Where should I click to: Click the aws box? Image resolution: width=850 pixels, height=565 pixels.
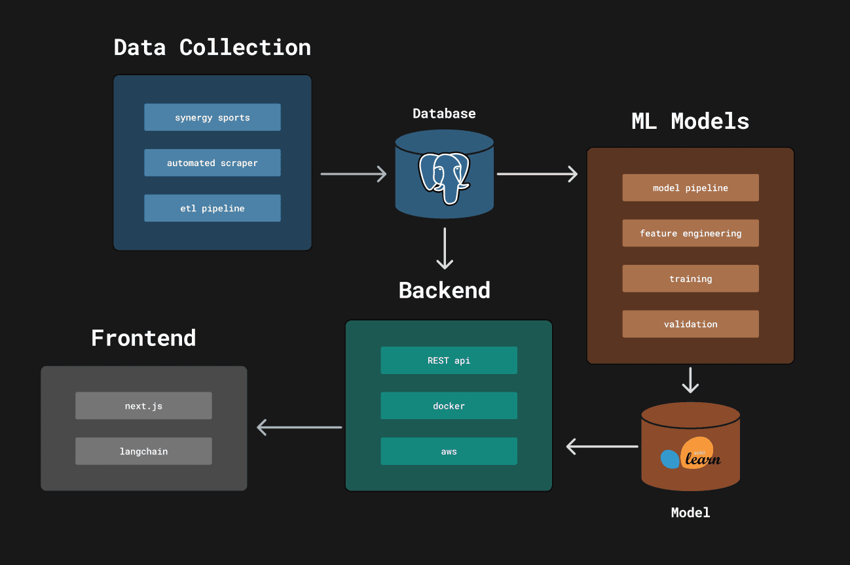(449, 451)
